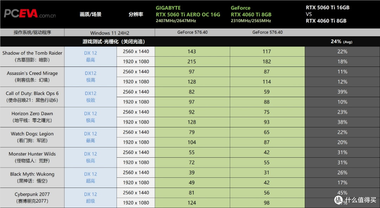Click the 59 result for Black Ops 6

coord(267,92)
